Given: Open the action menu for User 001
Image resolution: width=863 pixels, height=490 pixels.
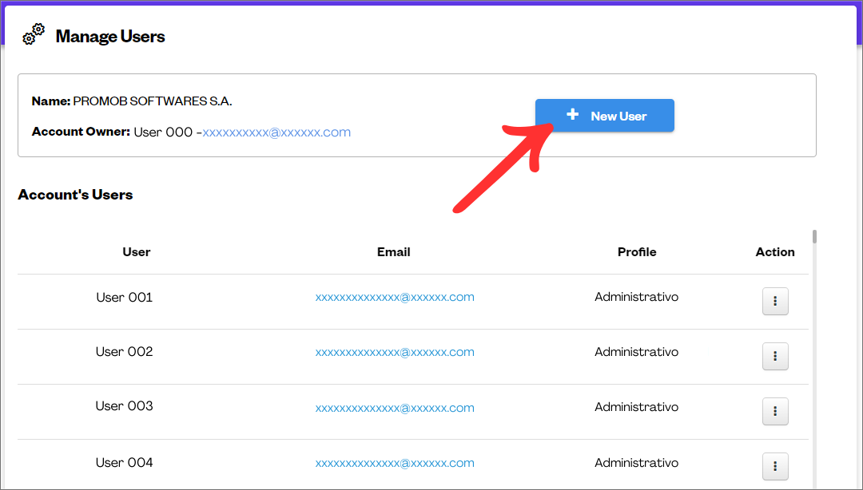Looking at the screenshot, I should 775,302.
